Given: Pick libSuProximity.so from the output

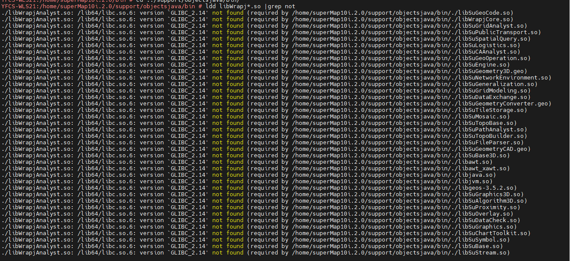Looking at the screenshot, I should pos(487,207).
